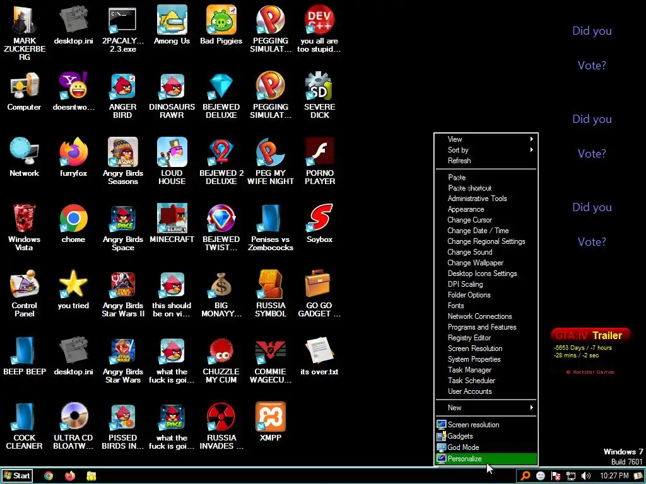Click the volume speaker tray icon
The width and height of the screenshot is (646, 484).
(x=585, y=476)
